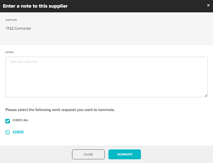Image resolution: width=213 pixels, height=163 pixels.
Task: Click the NOTES field label
Action: click(x=10, y=52)
